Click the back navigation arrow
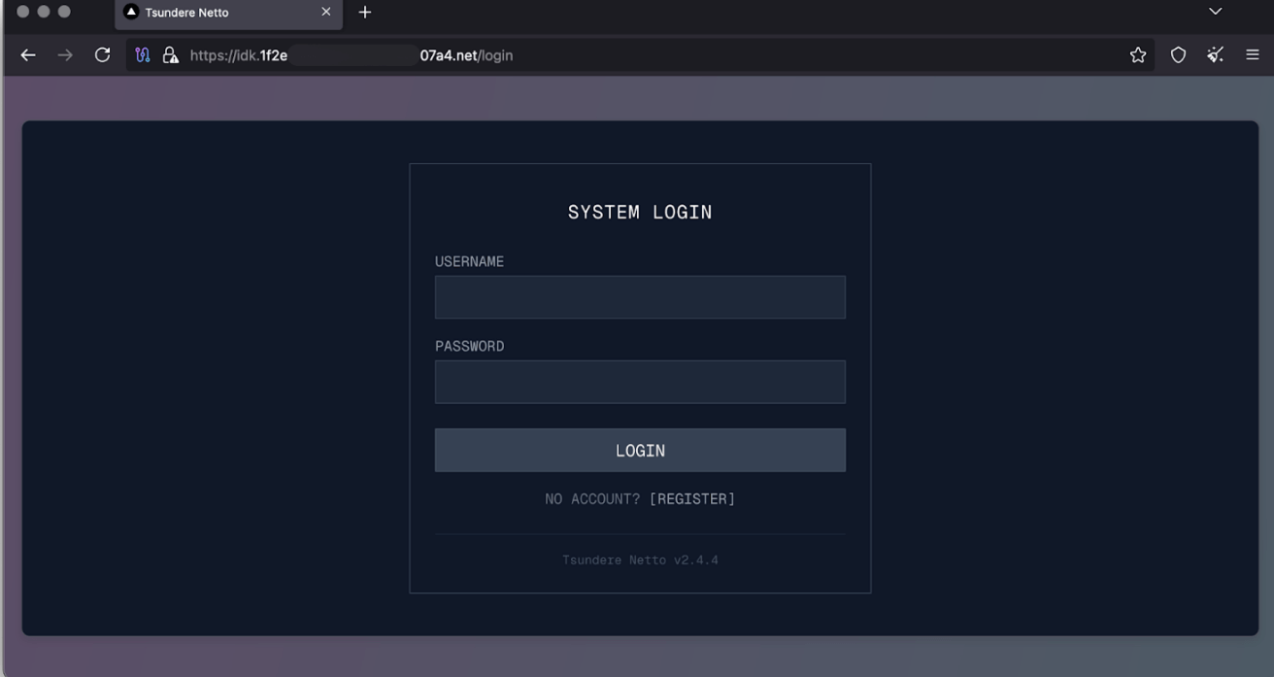Image resolution: width=1274 pixels, height=677 pixels. pos(28,55)
